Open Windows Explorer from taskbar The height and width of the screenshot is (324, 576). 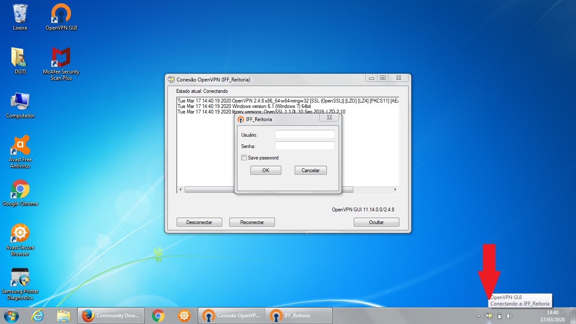coord(64,316)
